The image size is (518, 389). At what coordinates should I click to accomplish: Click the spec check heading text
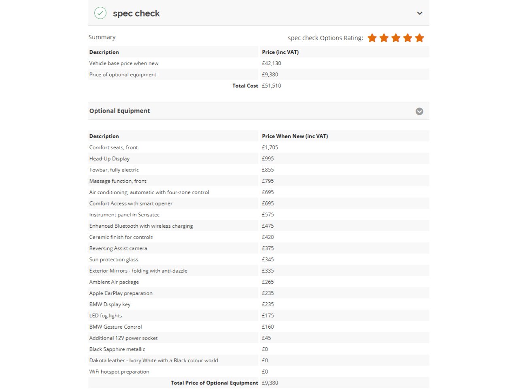pos(136,13)
